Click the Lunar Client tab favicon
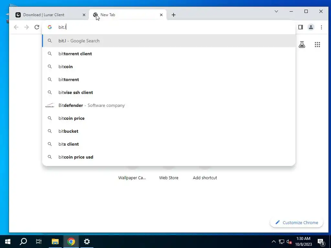The image size is (331, 248). pos(18,15)
